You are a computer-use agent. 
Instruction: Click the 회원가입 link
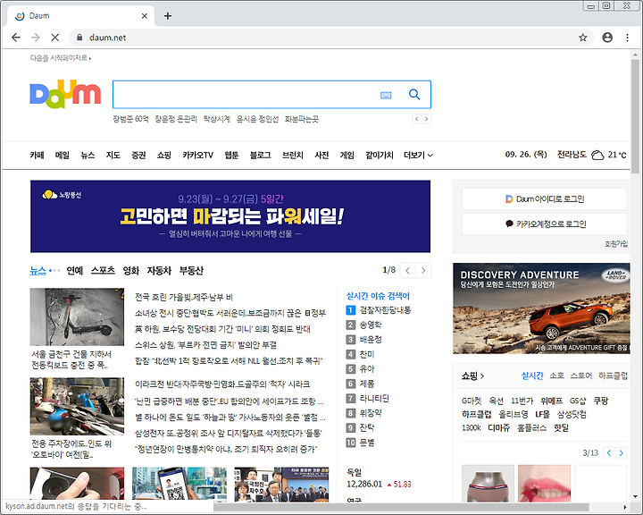[616, 244]
